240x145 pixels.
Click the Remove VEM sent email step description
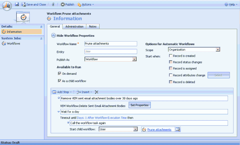[x=144, y=98]
